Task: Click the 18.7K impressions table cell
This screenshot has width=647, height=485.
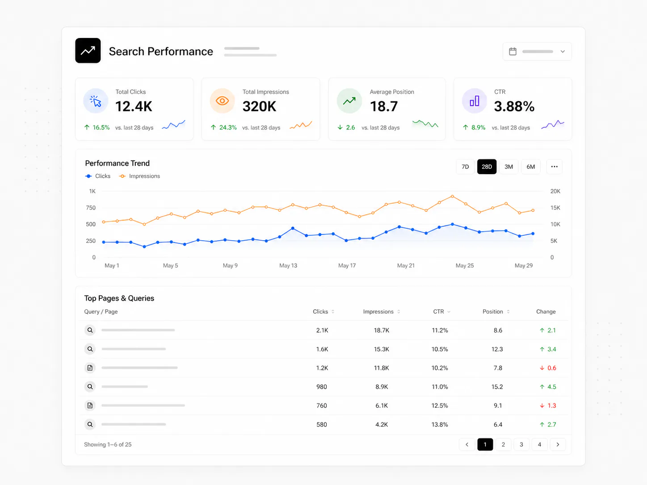Action: 382,330
